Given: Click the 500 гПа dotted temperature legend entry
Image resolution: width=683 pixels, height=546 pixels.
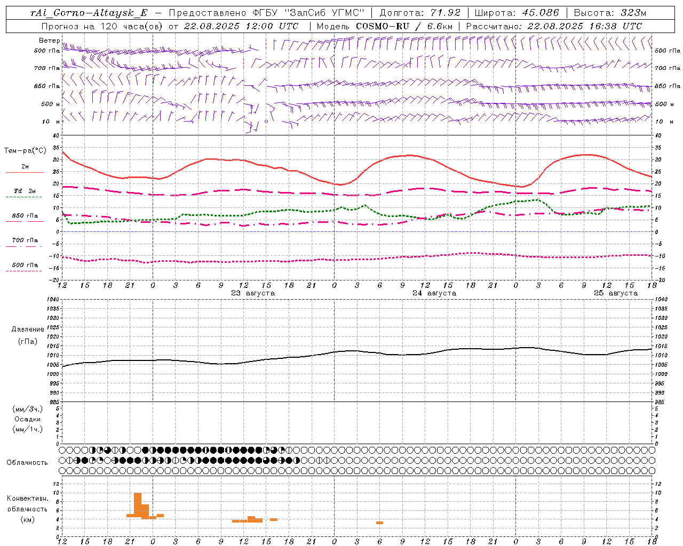Looking at the screenshot, I should pos(25,267).
